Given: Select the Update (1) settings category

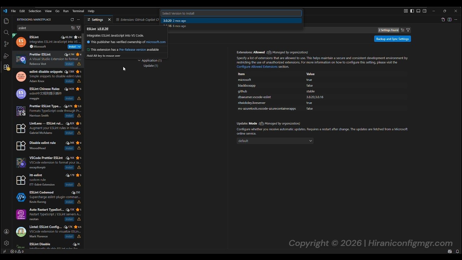Looking at the screenshot, I should pos(151,66).
